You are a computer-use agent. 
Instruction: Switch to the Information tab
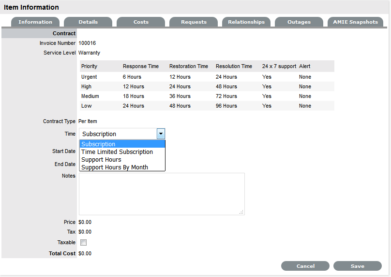[35, 22]
